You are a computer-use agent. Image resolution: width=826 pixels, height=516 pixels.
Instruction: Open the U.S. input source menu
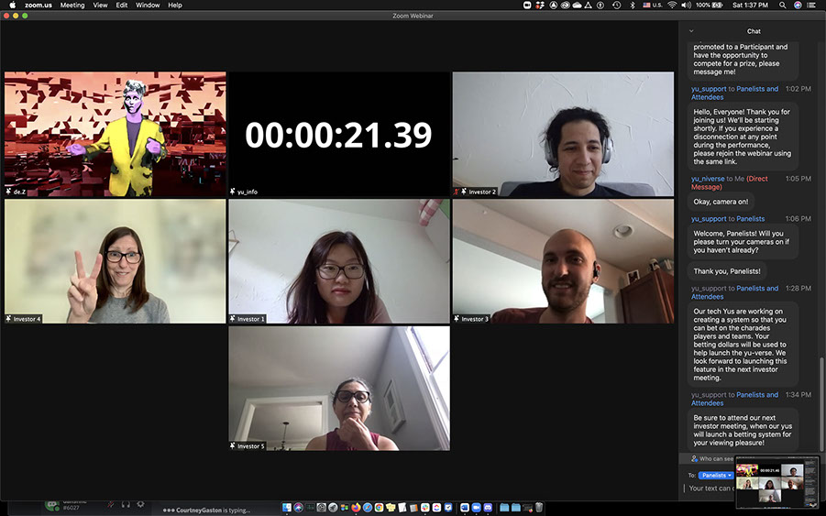tap(651, 5)
